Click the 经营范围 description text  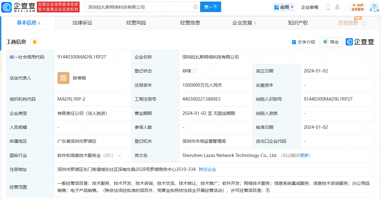click(x=213, y=187)
